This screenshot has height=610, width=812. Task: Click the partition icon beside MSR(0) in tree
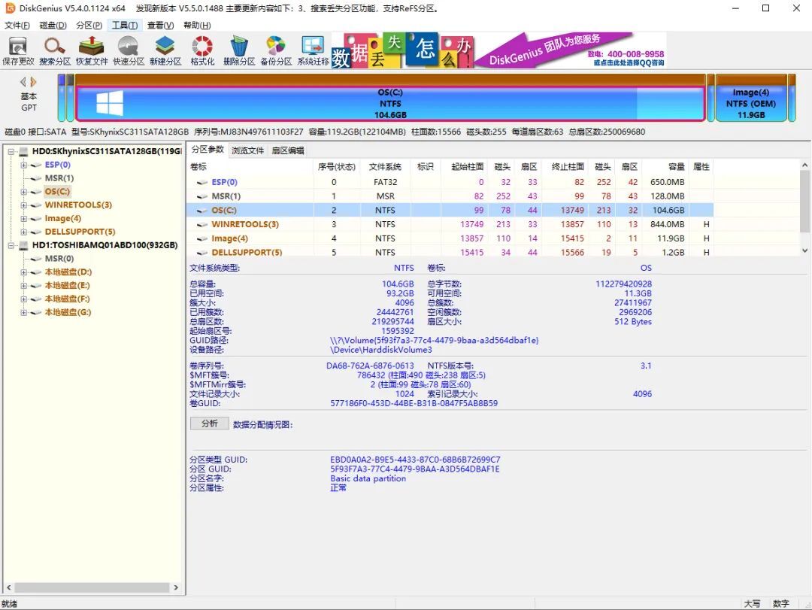pos(36,259)
